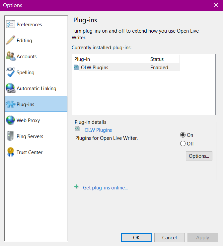The width and height of the screenshot is (223, 246).
Task: Turn the OLW Plugins plug-in On
Action: click(x=183, y=135)
